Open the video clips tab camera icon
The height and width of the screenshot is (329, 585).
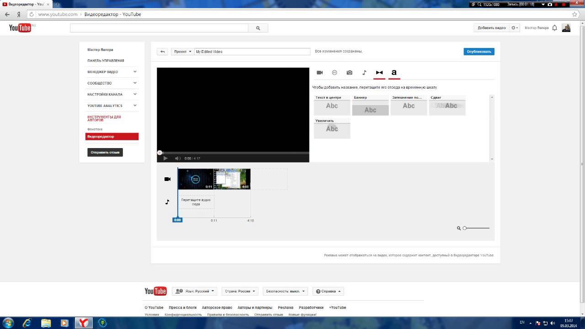coord(320,73)
